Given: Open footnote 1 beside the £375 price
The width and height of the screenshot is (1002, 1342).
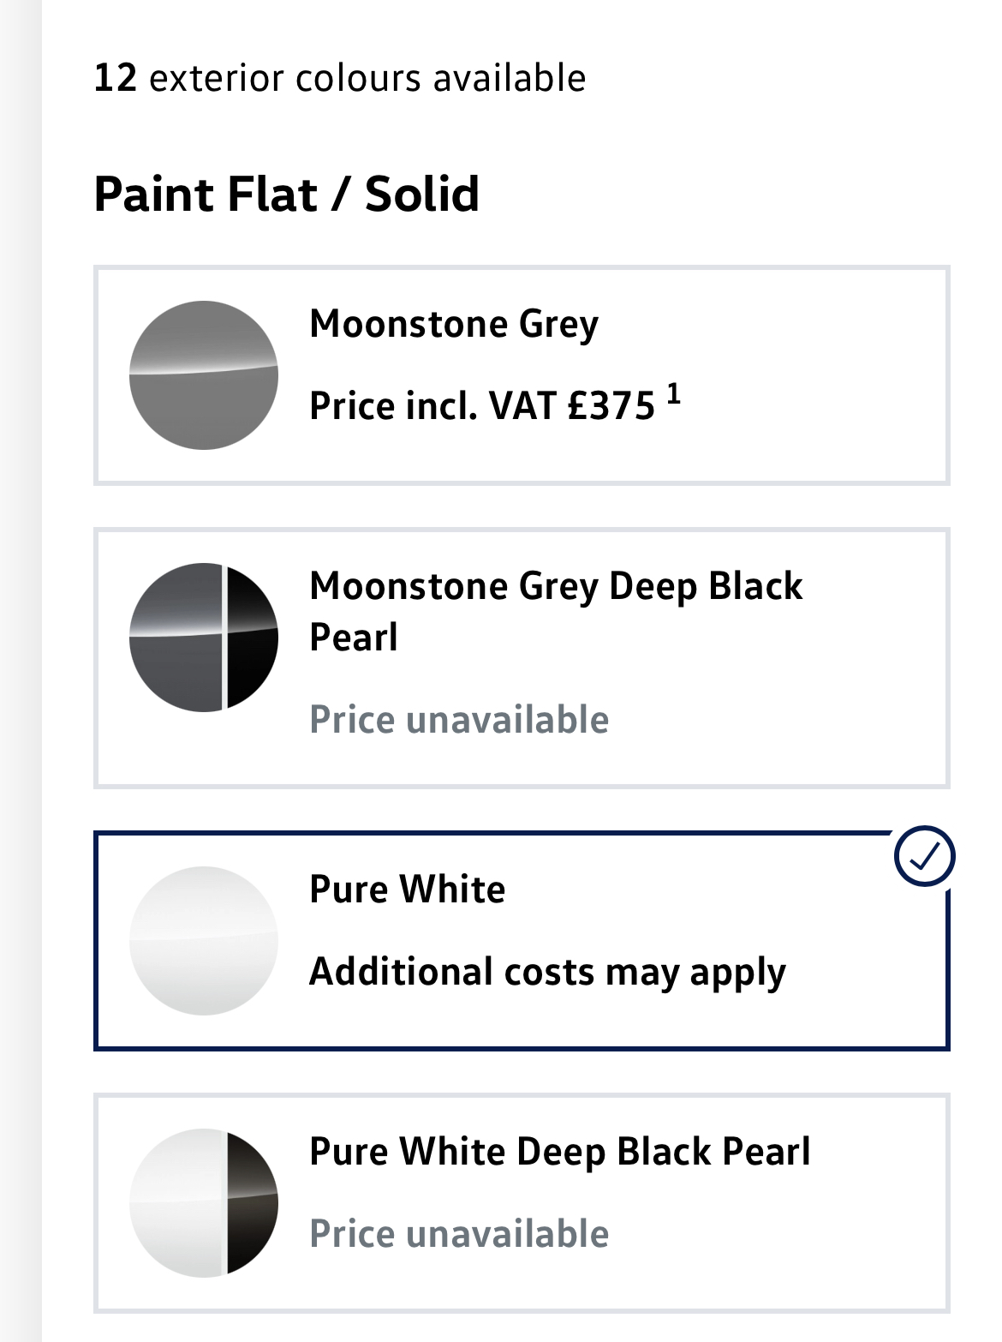Looking at the screenshot, I should click(674, 394).
